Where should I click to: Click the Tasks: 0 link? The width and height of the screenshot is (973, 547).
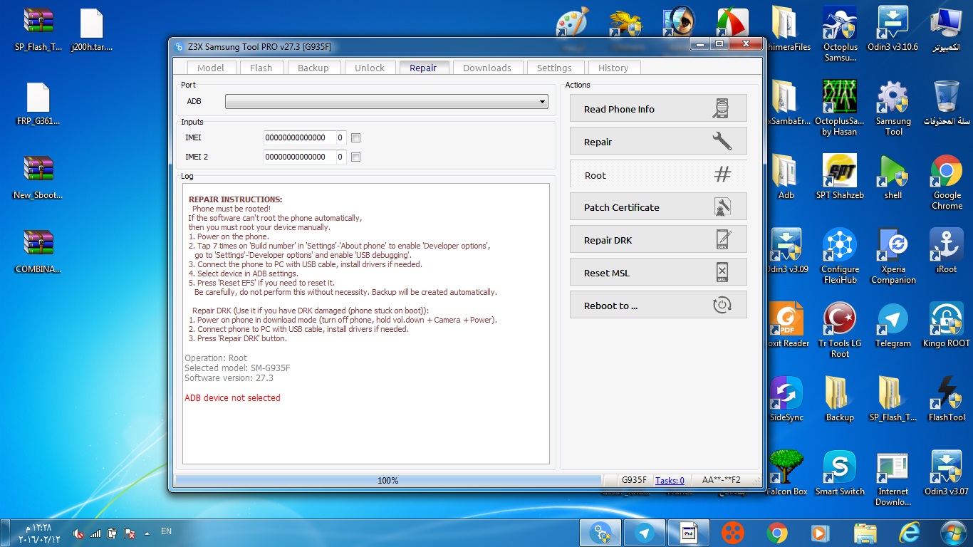tap(670, 481)
